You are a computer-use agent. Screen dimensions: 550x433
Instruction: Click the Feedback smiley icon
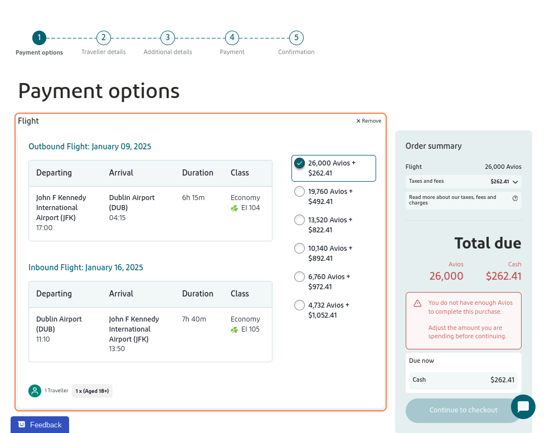tap(22, 425)
